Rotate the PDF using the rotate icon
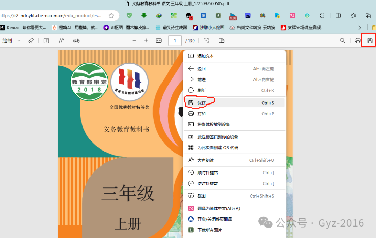 pyautogui.click(x=206, y=40)
